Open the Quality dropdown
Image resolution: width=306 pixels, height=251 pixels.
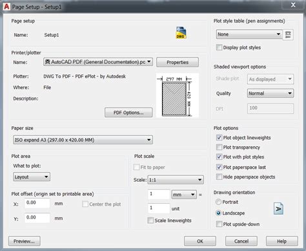pos(270,93)
